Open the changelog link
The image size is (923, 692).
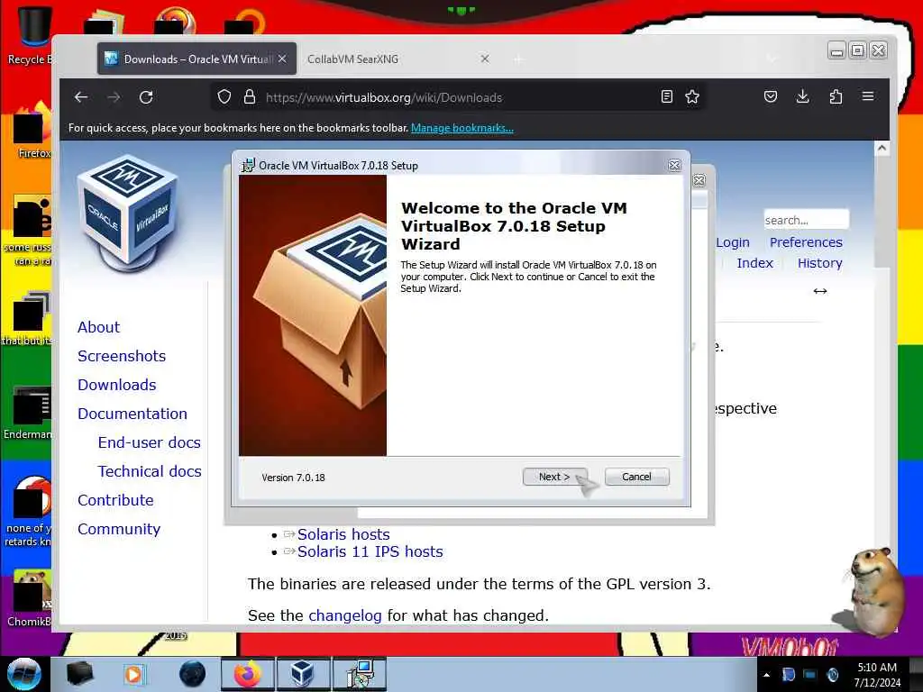click(x=345, y=615)
